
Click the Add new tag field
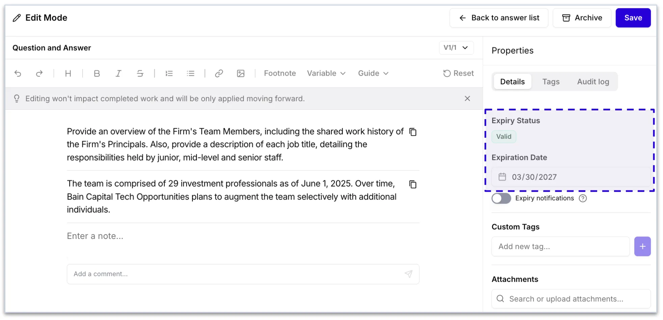point(560,246)
